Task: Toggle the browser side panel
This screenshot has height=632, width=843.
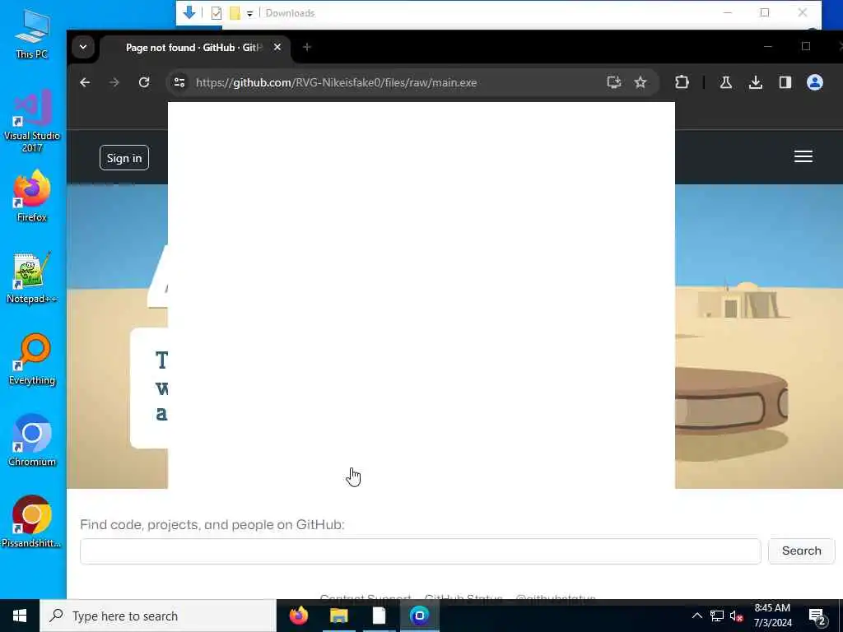Action: [785, 82]
